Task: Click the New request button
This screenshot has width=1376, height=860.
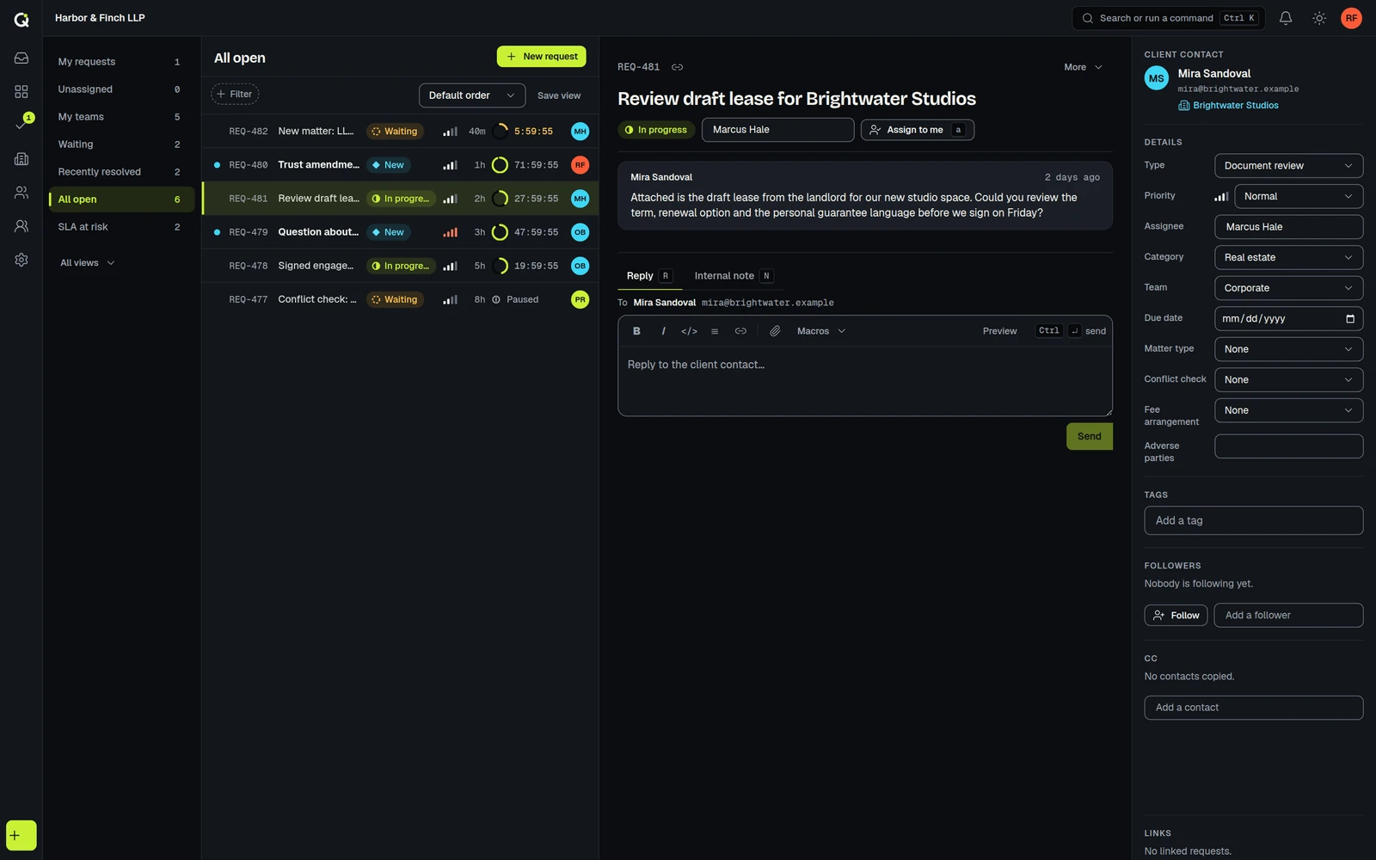Action: (542, 57)
